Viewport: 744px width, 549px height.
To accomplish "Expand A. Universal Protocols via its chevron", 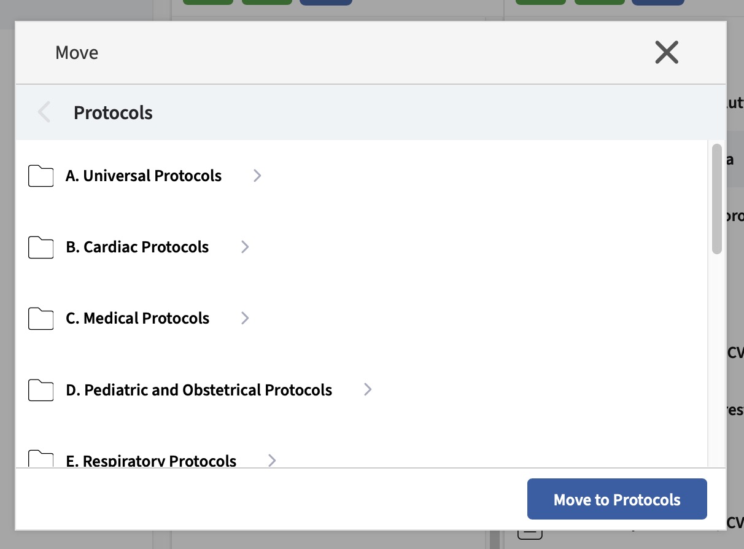I will [x=257, y=176].
